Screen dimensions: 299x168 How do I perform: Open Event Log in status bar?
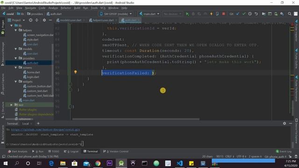tap(284, 151)
